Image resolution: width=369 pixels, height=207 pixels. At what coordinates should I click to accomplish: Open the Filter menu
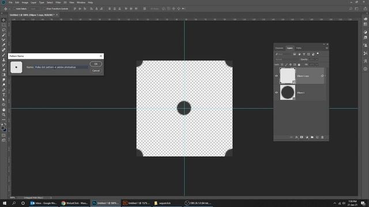pyautogui.click(x=58, y=2)
